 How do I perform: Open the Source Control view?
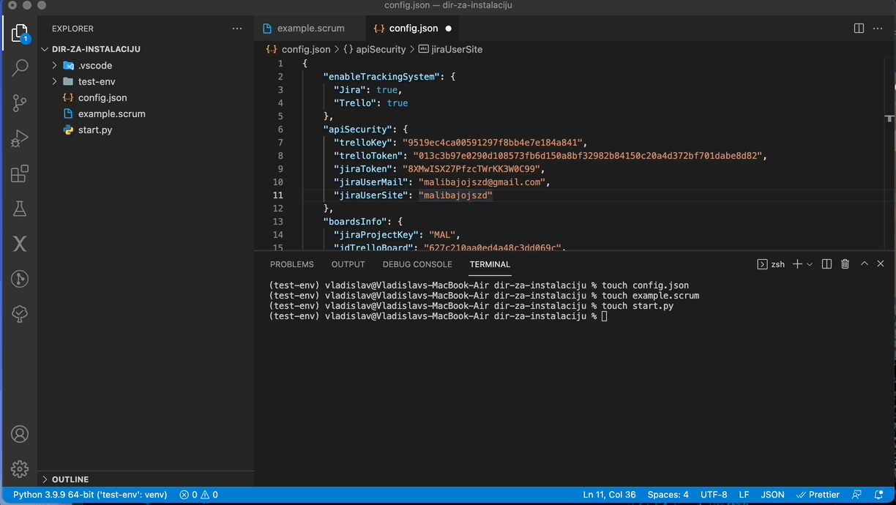pos(20,103)
